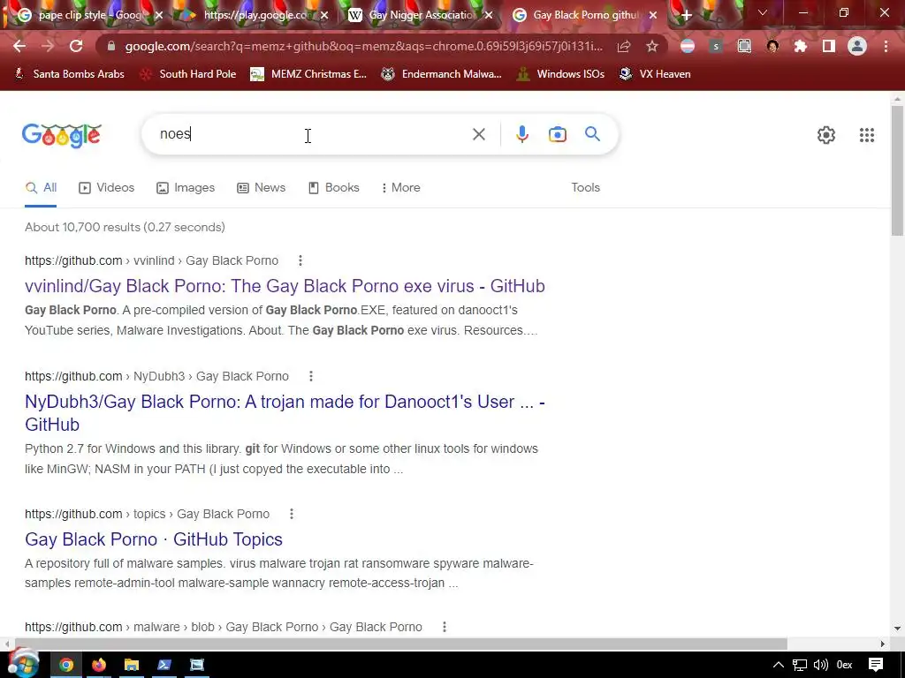Click the address bar URL
The image size is (905, 678).
[x=363, y=47]
